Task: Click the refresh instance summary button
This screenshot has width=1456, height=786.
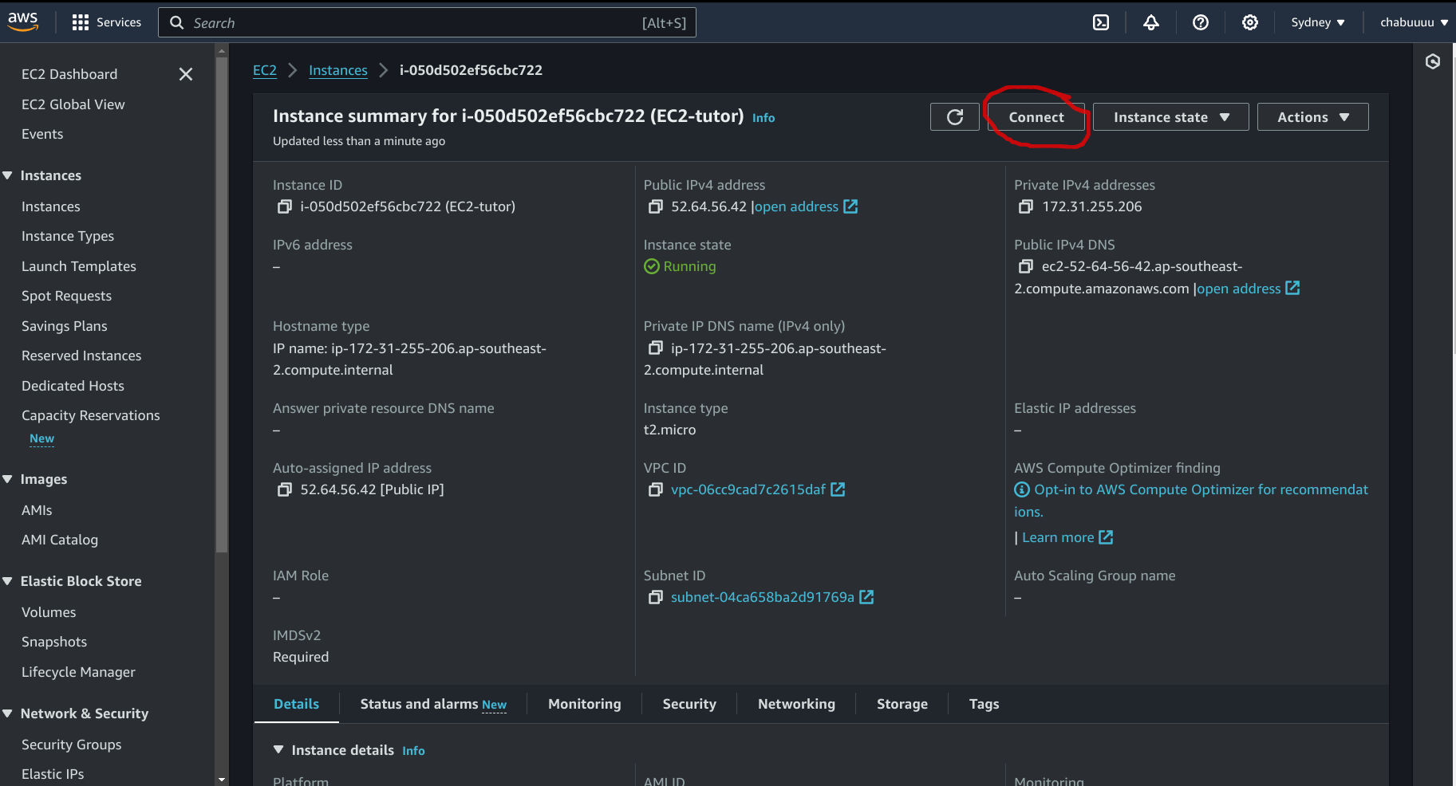Action: click(954, 117)
